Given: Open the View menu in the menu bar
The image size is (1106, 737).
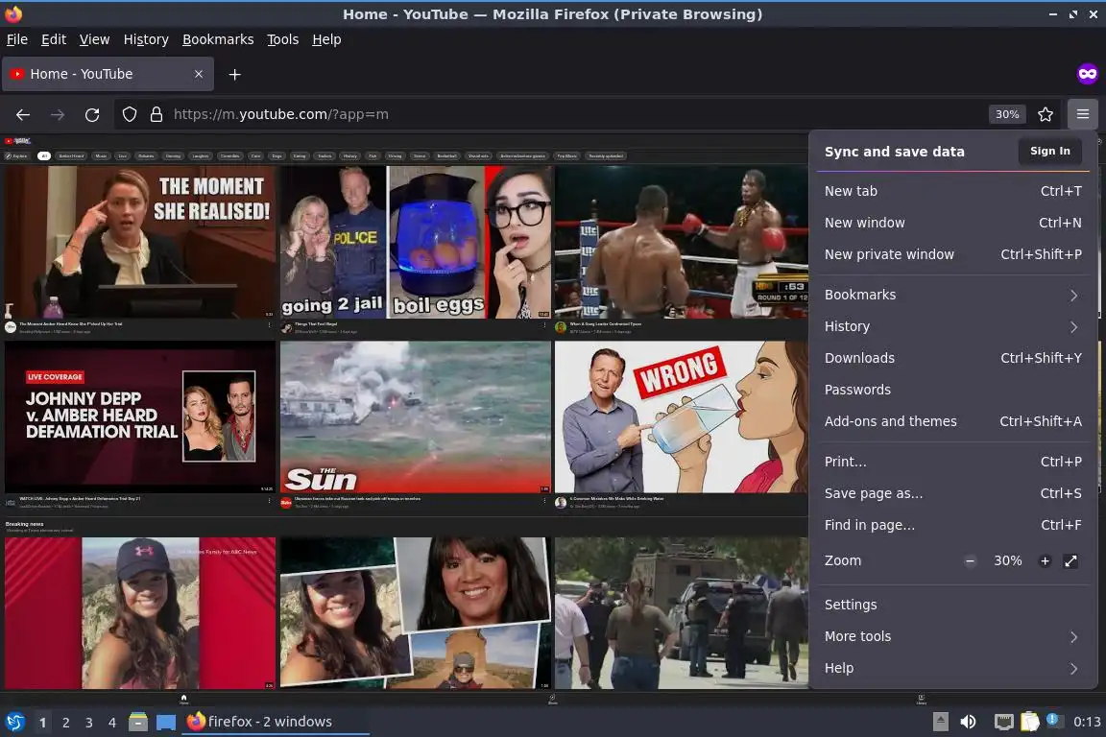Looking at the screenshot, I should point(94,39).
